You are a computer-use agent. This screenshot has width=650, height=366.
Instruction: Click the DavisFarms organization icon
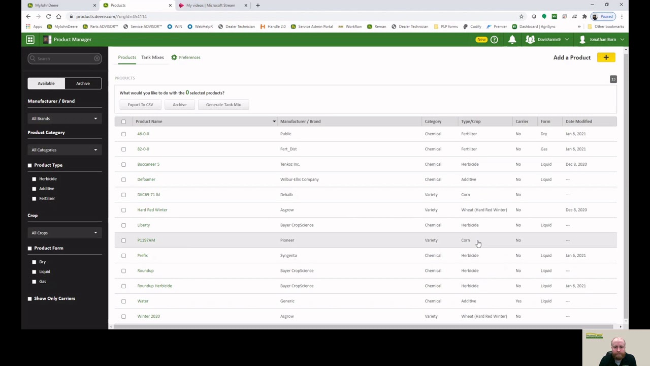(530, 39)
